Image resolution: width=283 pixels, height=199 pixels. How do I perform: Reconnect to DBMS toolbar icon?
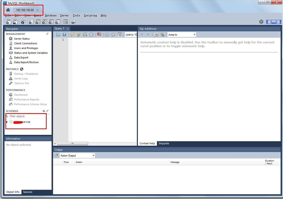pos(74,22)
